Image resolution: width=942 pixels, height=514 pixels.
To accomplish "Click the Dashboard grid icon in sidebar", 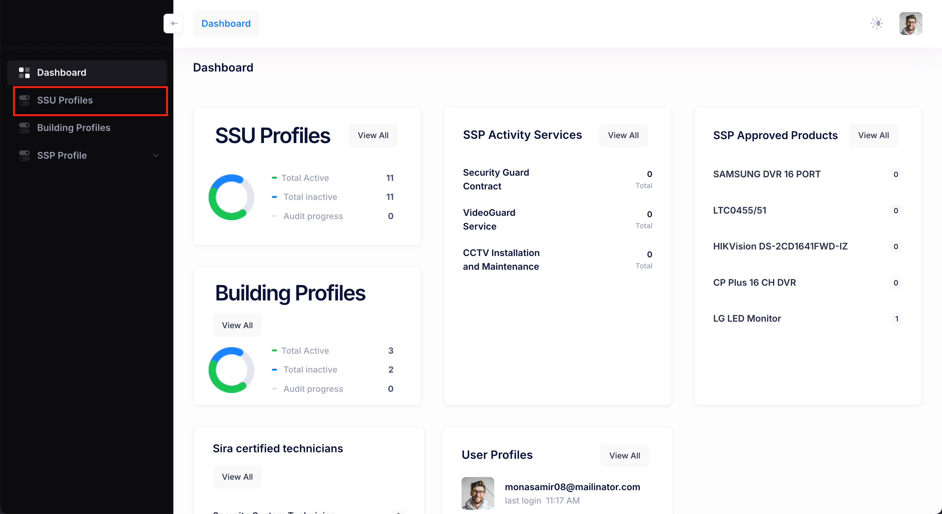I will [24, 72].
